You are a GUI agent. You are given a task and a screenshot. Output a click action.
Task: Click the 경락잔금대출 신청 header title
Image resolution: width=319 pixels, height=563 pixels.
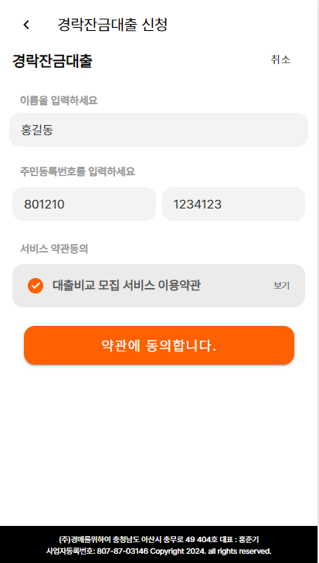point(113,25)
